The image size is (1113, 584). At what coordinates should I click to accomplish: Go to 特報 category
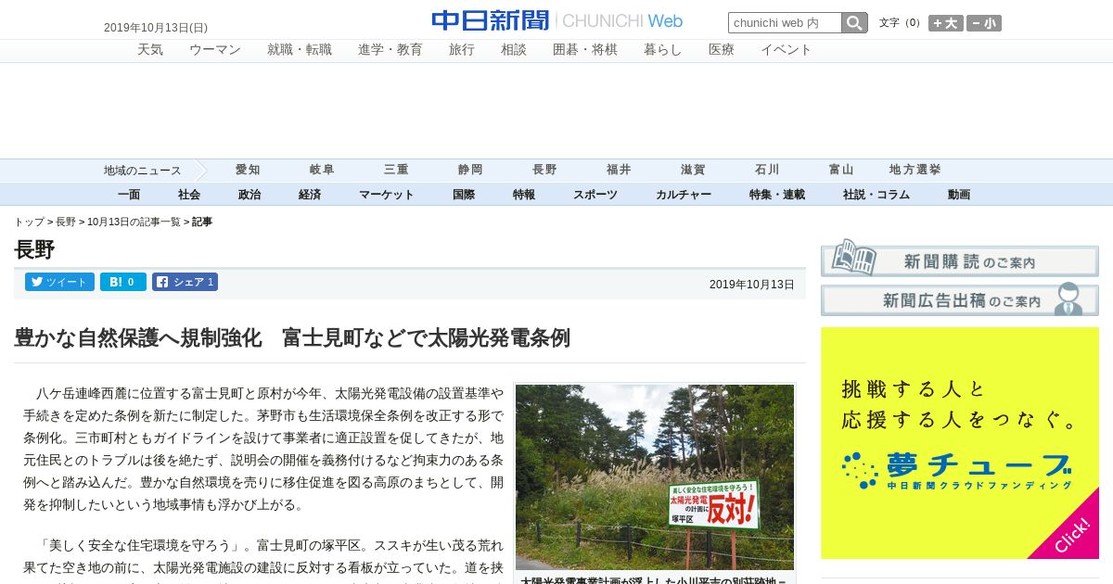pos(524,195)
